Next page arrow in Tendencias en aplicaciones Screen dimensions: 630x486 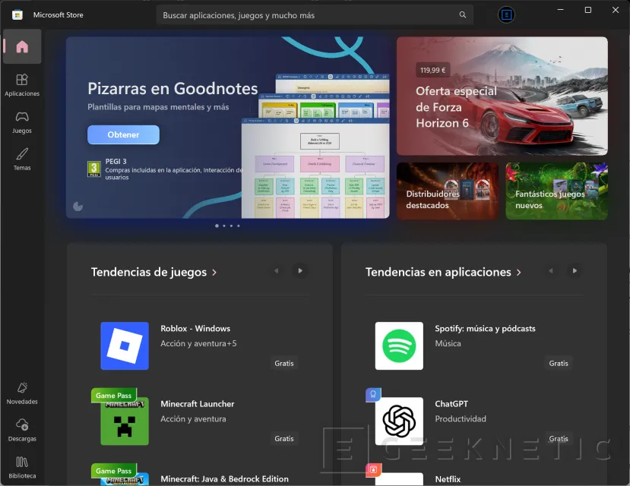575,271
